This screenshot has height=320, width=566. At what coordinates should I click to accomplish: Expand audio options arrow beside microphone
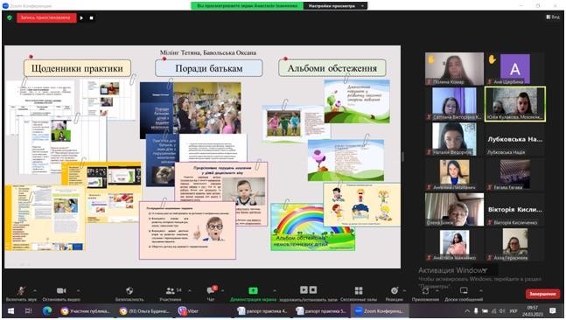coord(35,291)
